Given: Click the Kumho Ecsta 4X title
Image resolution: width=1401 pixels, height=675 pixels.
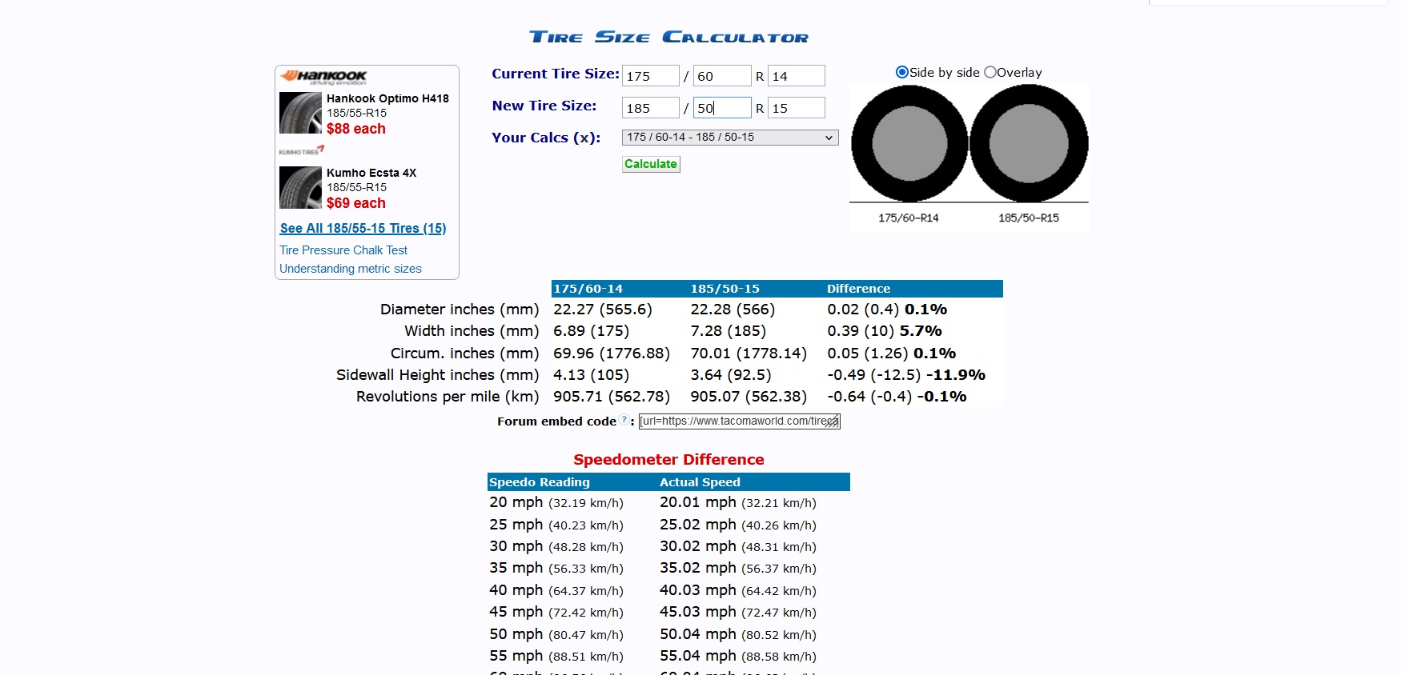Looking at the screenshot, I should tap(371, 173).
